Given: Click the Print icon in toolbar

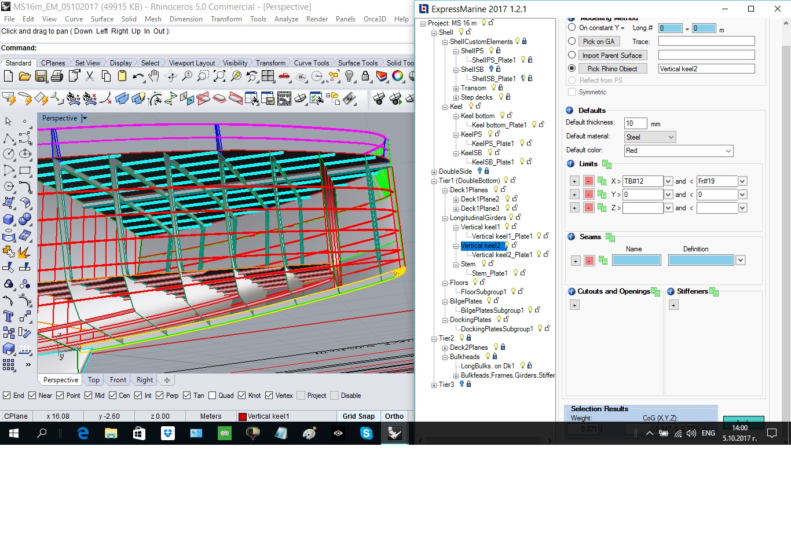Looking at the screenshot, I should coord(57,76).
